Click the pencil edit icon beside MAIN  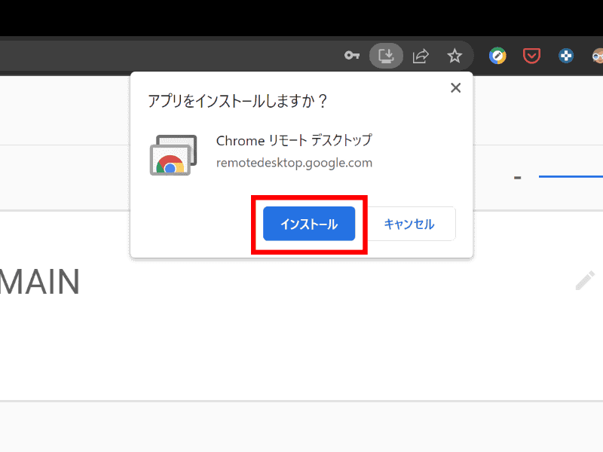(x=585, y=280)
